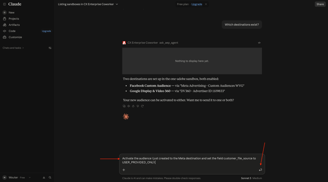This screenshot has height=182, width=328.
Task: Open the chat title dropdown chevron
Action: [117, 4]
